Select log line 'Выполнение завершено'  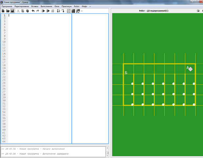pyautogui.click(x=35, y=154)
